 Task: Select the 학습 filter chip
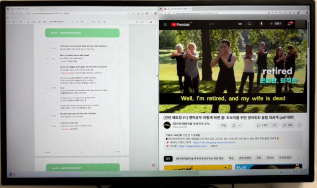coord(231,158)
